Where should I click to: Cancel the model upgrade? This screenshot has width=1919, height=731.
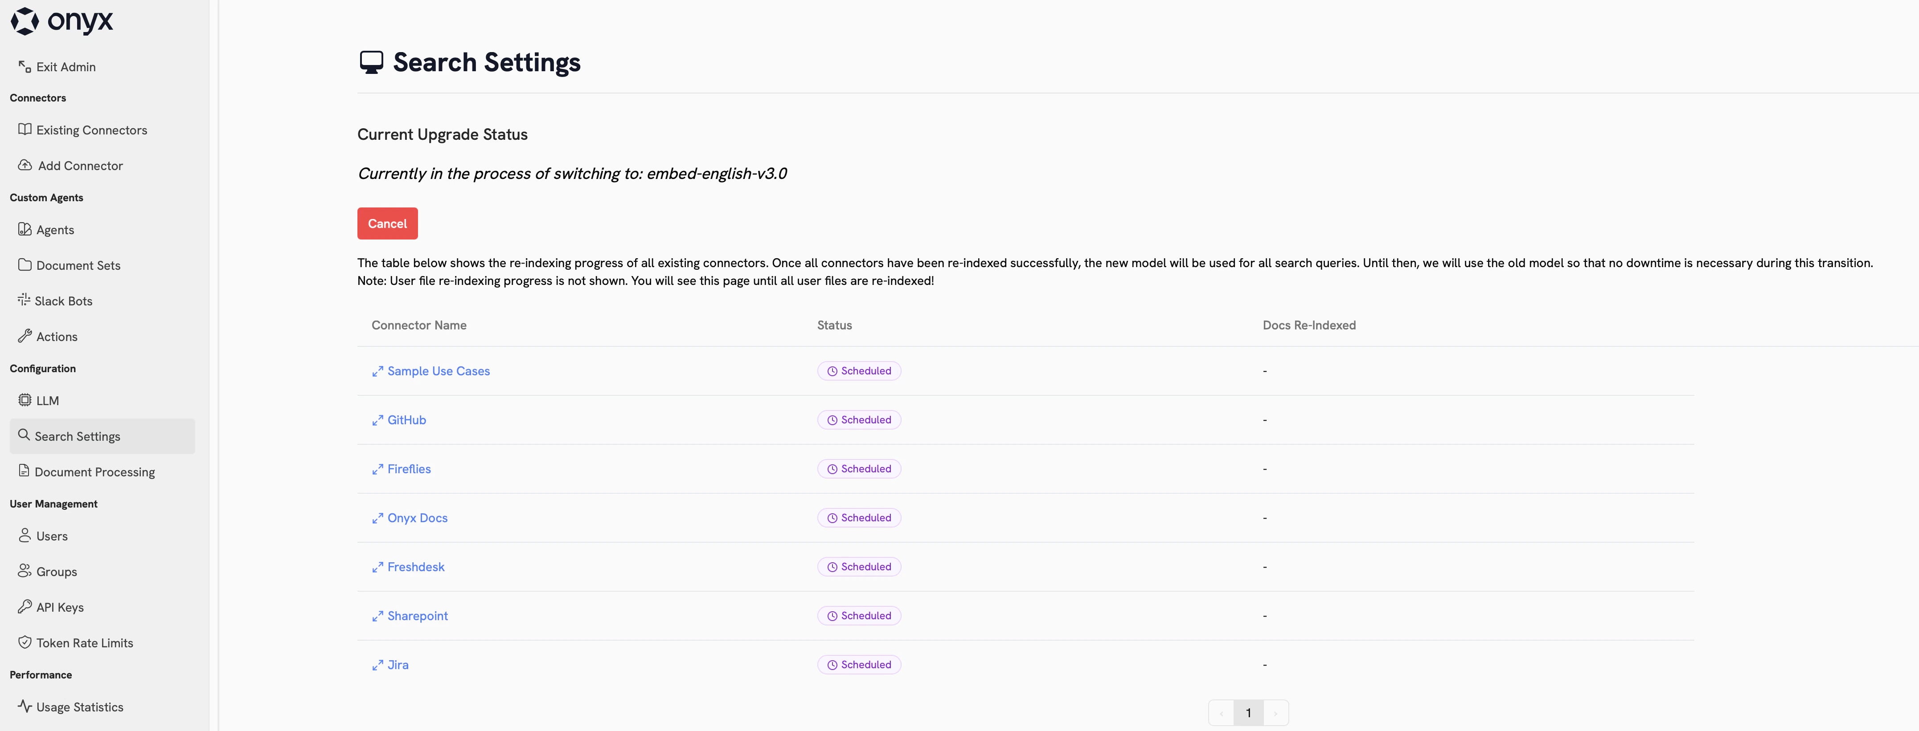coord(387,223)
